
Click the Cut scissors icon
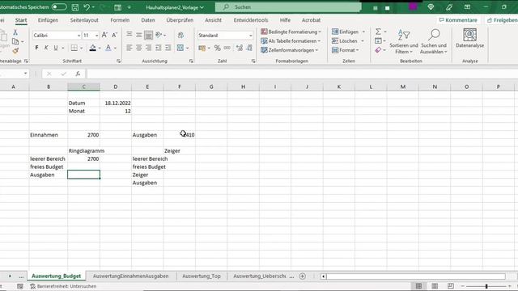coord(15,32)
